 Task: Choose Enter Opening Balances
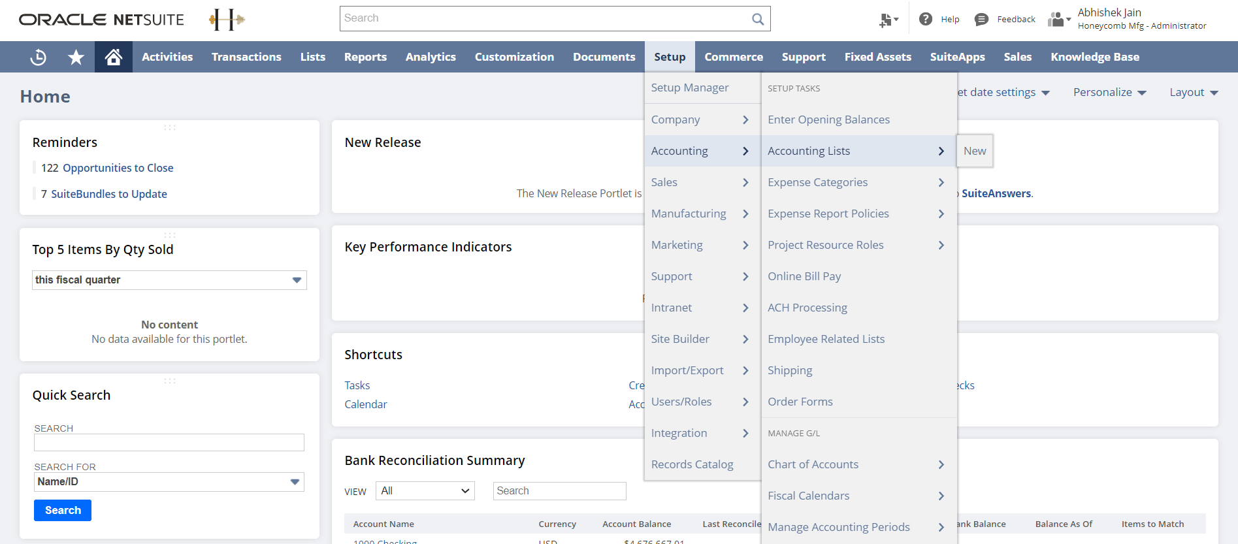tap(828, 120)
